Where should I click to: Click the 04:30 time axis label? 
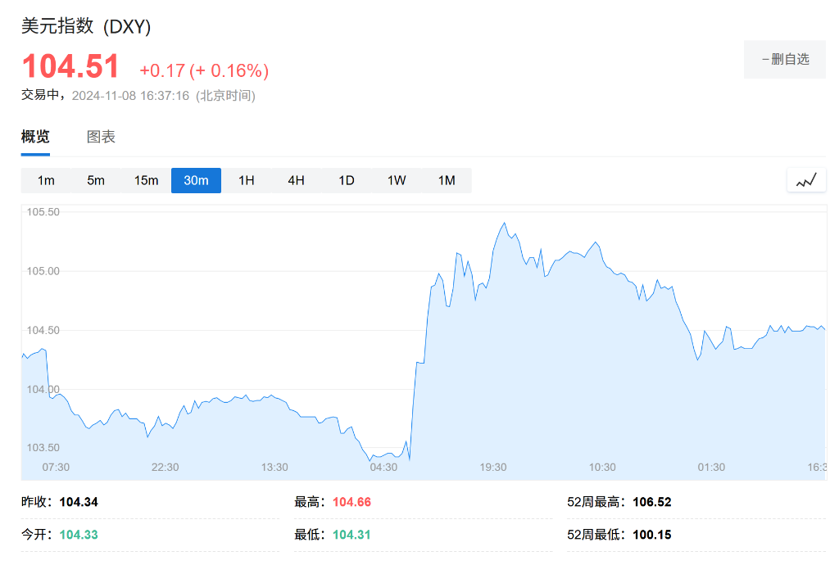pyautogui.click(x=383, y=467)
